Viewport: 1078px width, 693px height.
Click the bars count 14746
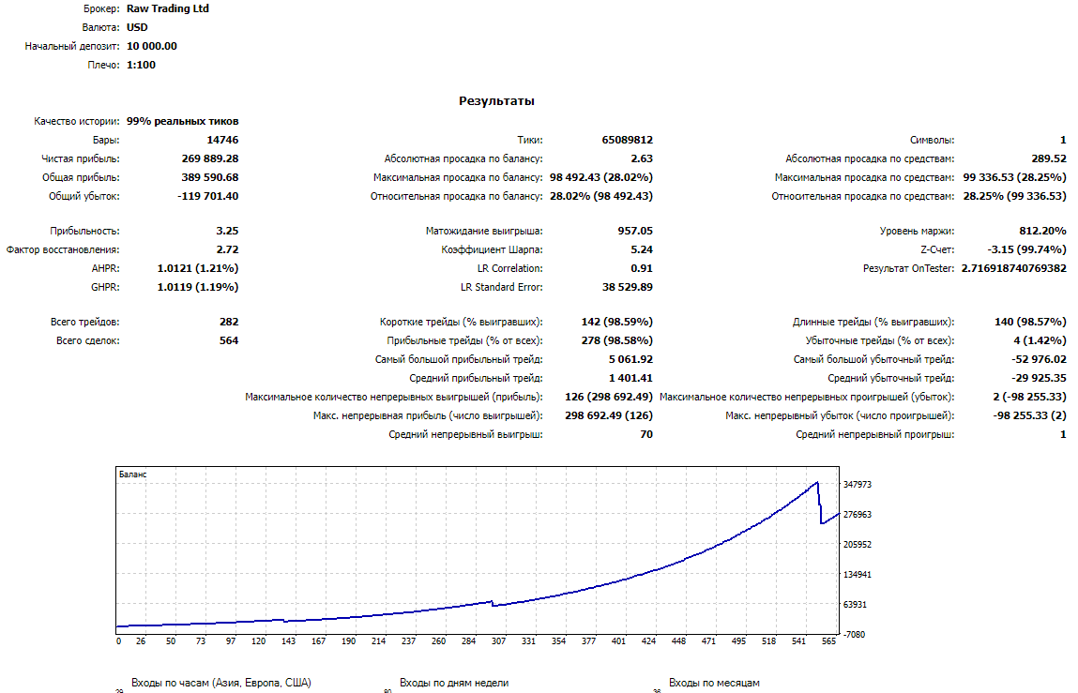point(222,140)
